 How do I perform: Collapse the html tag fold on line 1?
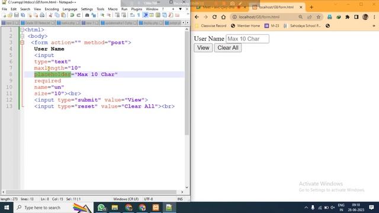[22, 30]
